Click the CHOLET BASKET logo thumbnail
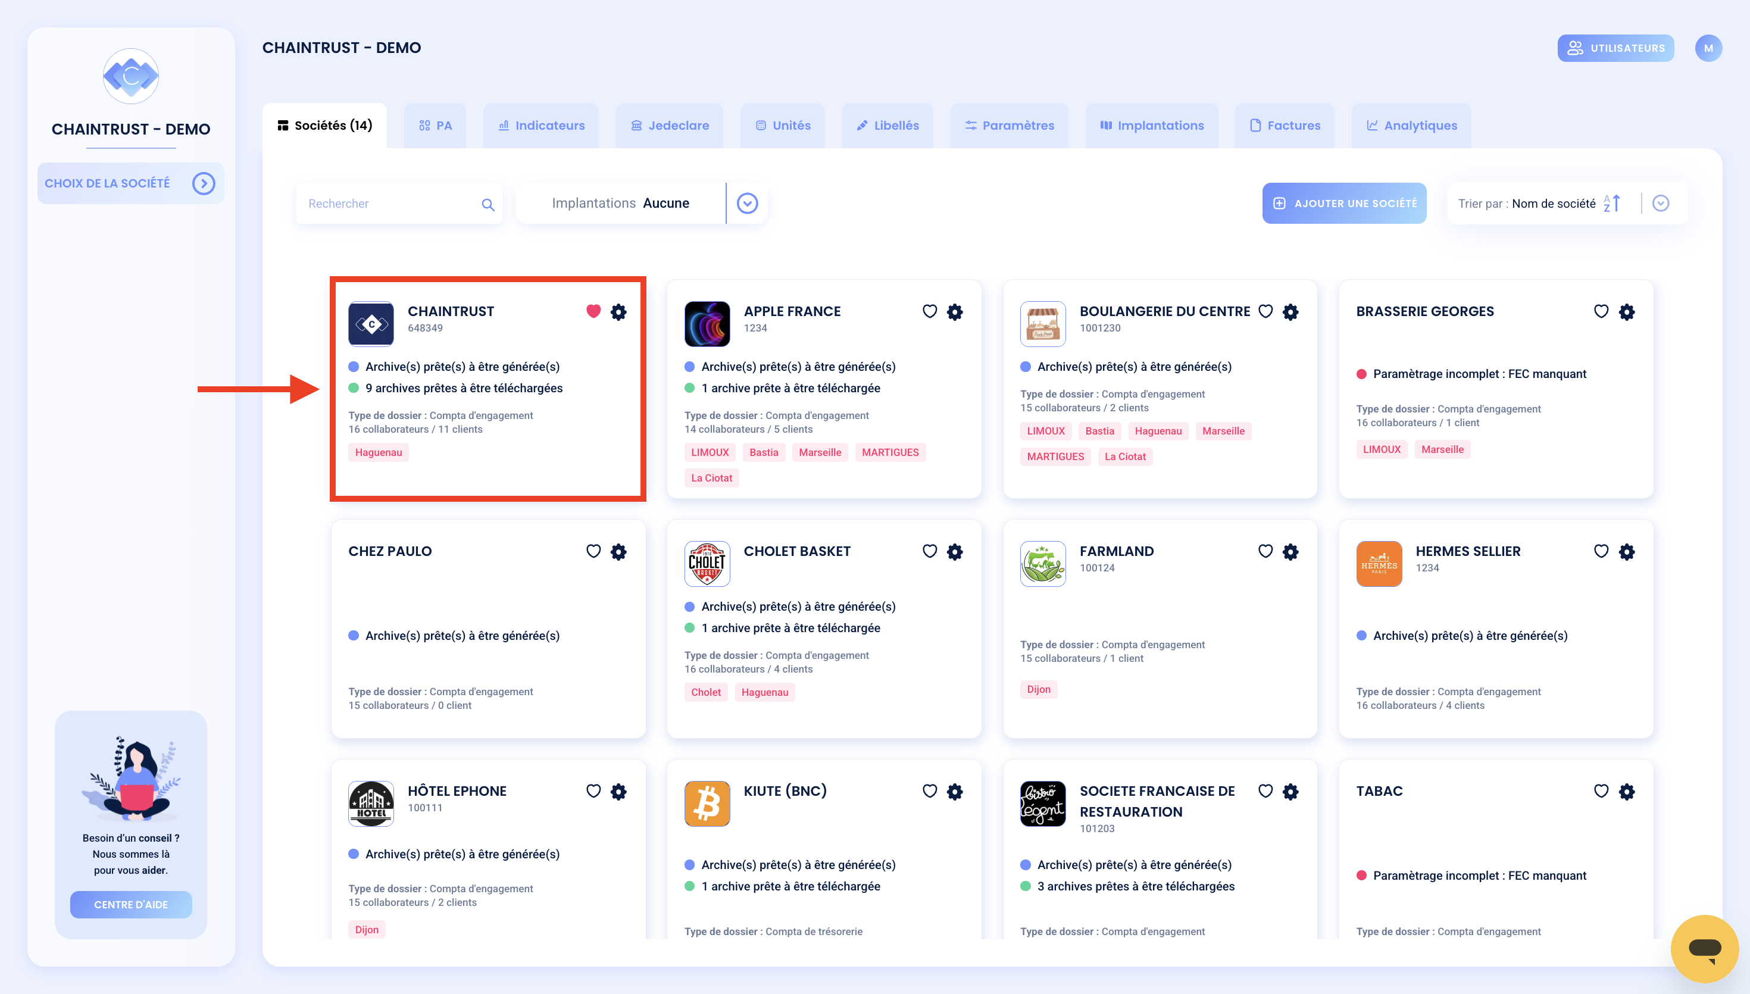This screenshot has width=1750, height=994. pos(707,564)
